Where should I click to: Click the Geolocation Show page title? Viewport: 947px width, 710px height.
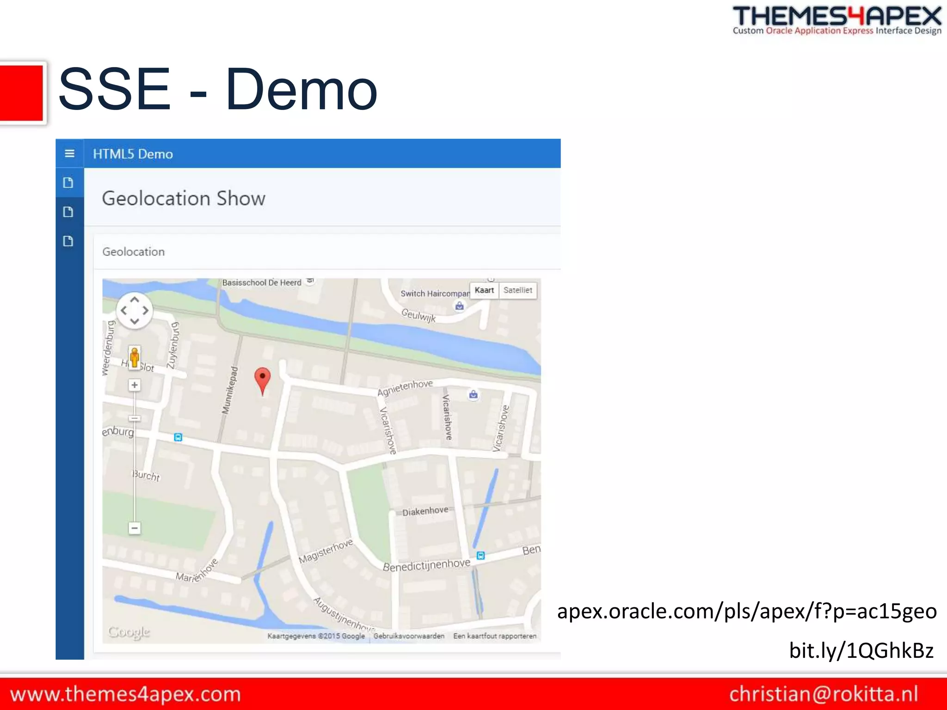point(184,198)
